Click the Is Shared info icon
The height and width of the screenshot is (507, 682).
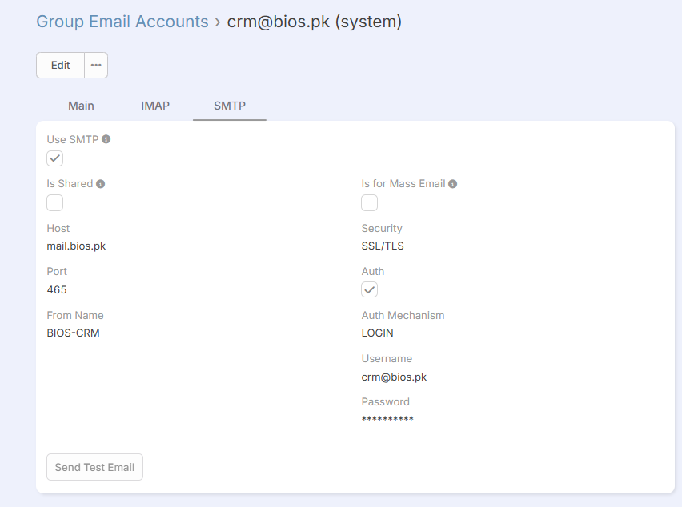tap(101, 184)
